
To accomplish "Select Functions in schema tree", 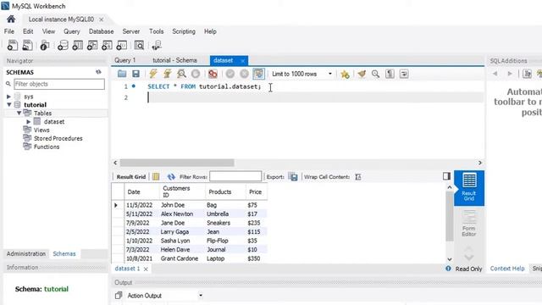I will 47,147.
